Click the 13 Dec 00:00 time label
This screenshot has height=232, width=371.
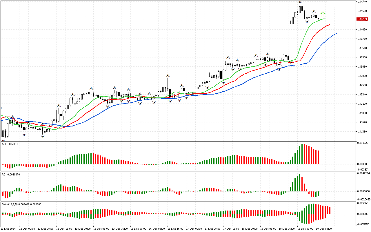(x=83, y=229)
